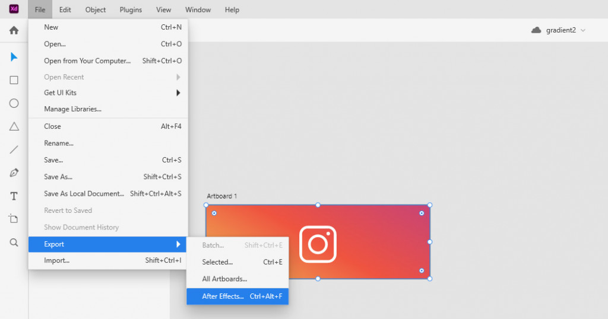
Task: Select the Zoom magnifier tool
Action: click(14, 243)
